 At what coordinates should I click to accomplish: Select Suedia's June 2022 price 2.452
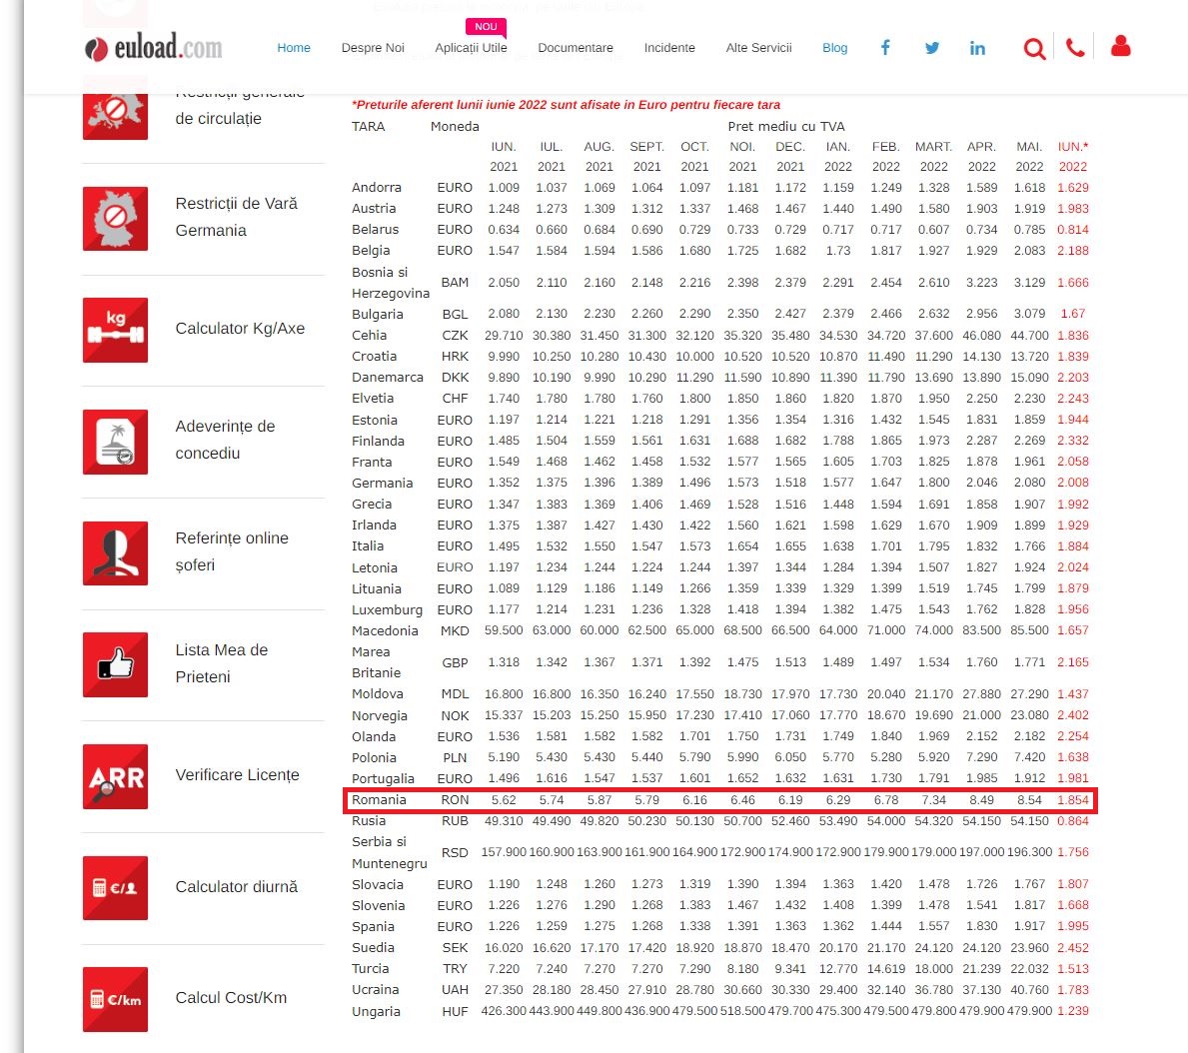(x=1073, y=948)
